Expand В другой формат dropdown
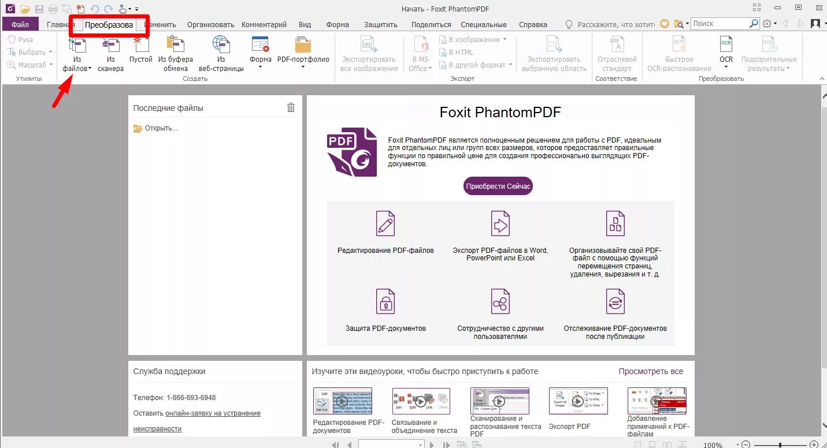 [510, 65]
